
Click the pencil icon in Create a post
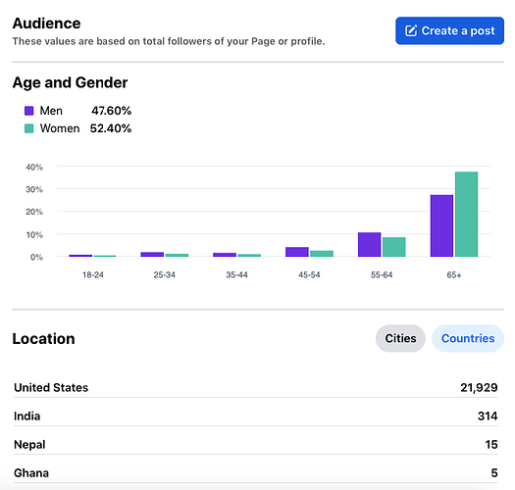(411, 30)
